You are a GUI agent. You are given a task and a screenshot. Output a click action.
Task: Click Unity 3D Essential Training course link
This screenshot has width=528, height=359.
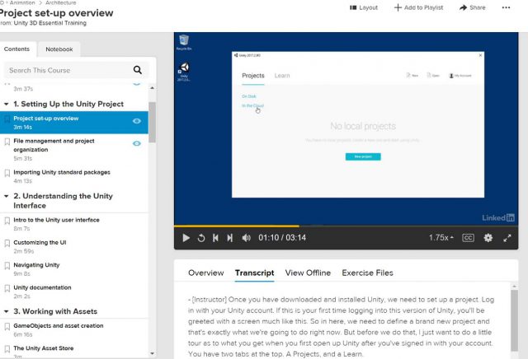coord(49,23)
